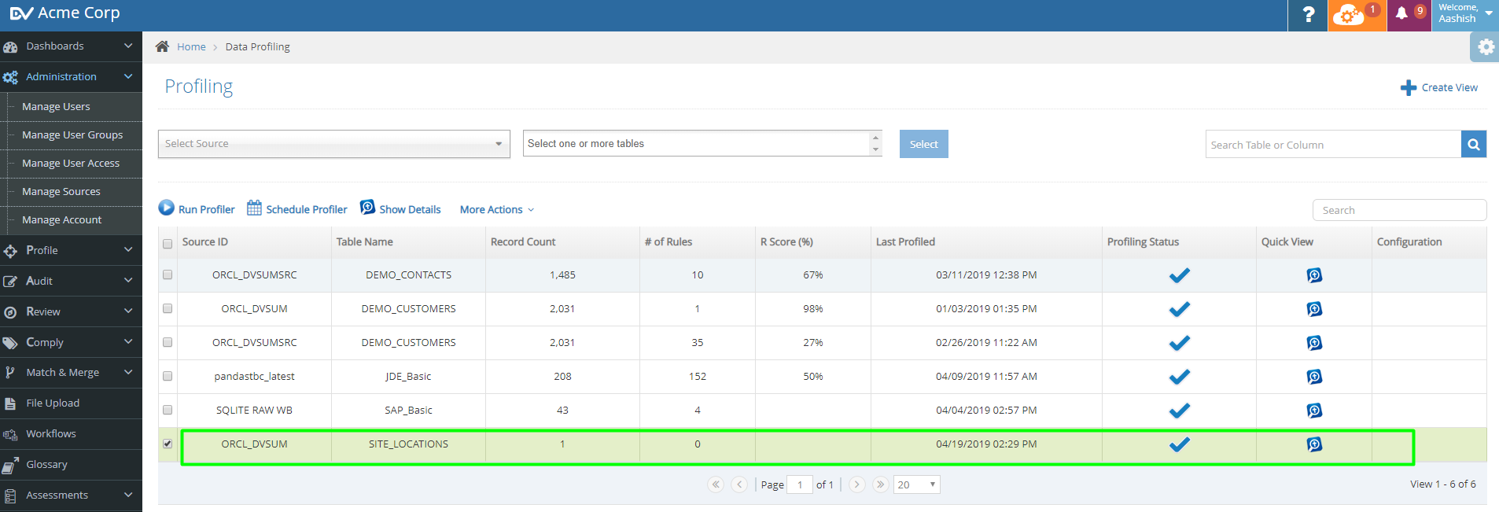The height and width of the screenshot is (512, 1499).
Task: Click the orange cloud settings icon
Action: point(1349,15)
